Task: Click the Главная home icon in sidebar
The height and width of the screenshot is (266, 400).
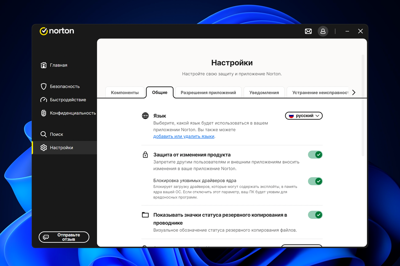Action: click(x=43, y=65)
